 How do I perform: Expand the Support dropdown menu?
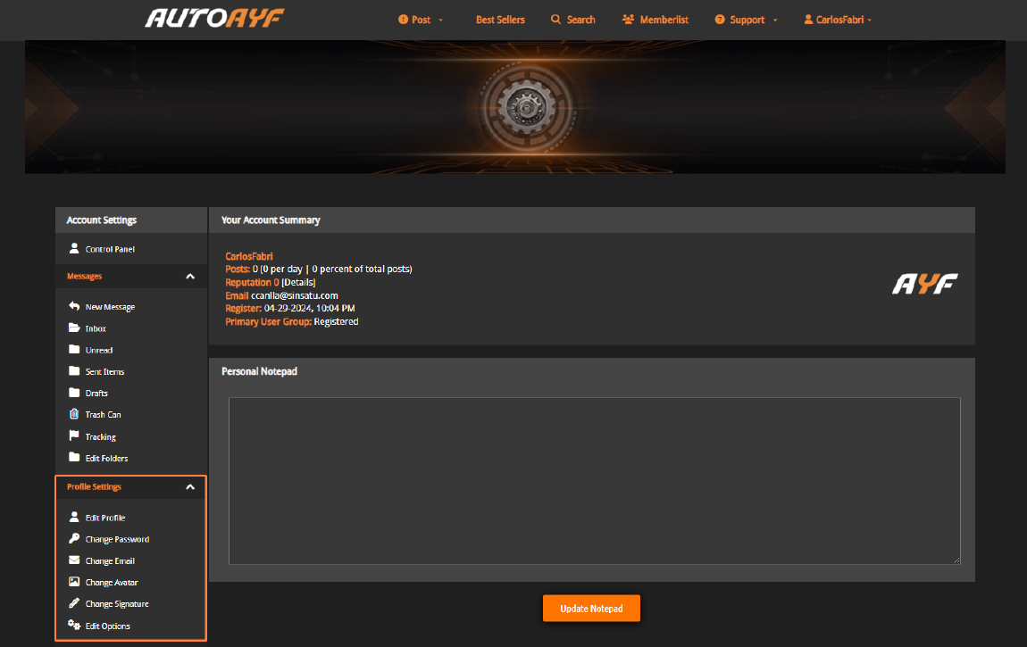pyautogui.click(x=746, y=20)
